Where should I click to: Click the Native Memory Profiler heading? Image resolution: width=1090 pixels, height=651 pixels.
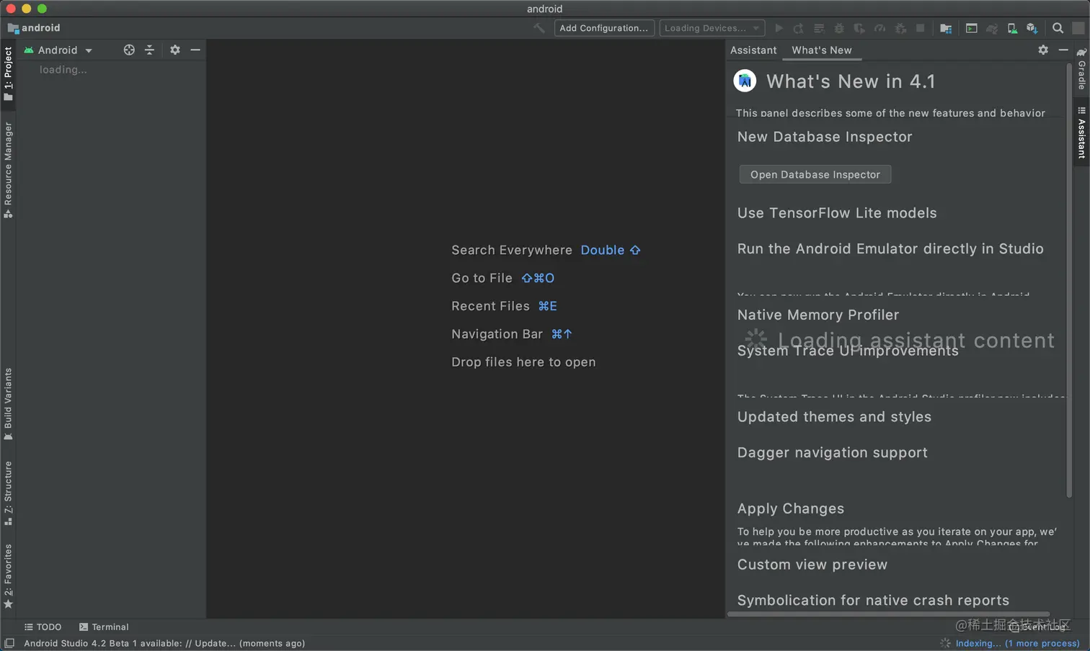pyautogui.click(x=818, y=315)
